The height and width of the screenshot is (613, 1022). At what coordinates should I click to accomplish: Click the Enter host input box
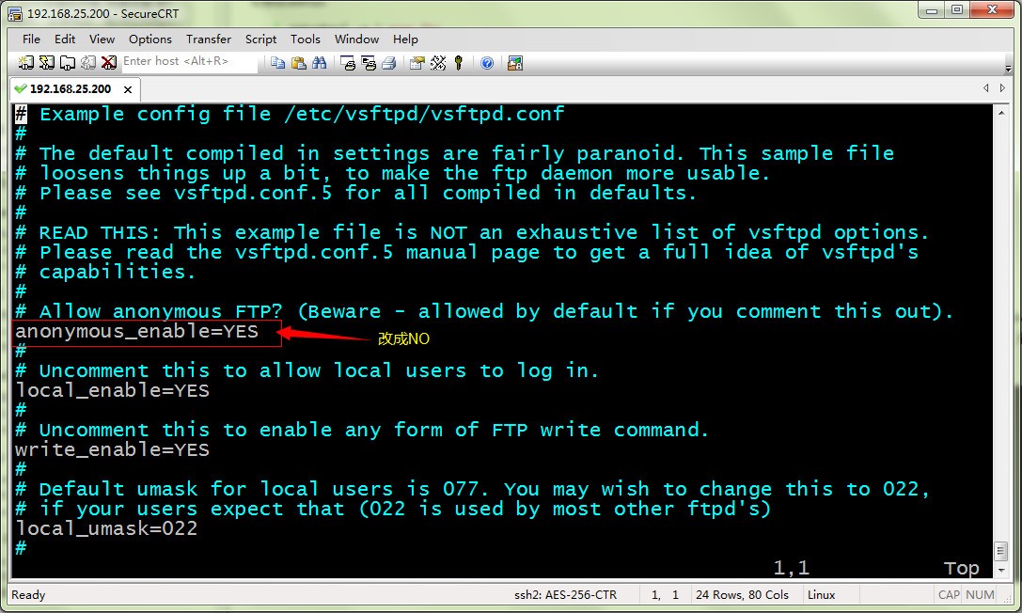189,62
